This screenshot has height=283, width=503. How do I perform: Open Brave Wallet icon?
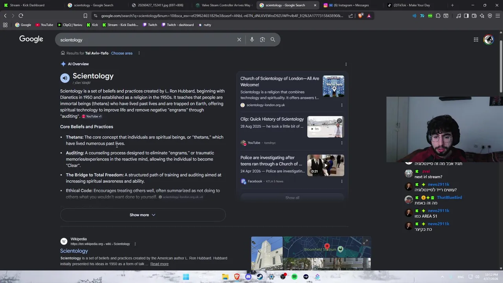[x=474, y=16]
